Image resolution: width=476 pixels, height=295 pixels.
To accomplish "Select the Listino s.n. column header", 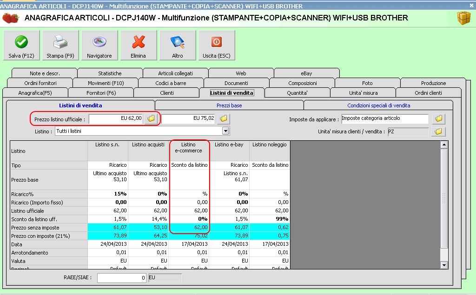I will [107, 151].
